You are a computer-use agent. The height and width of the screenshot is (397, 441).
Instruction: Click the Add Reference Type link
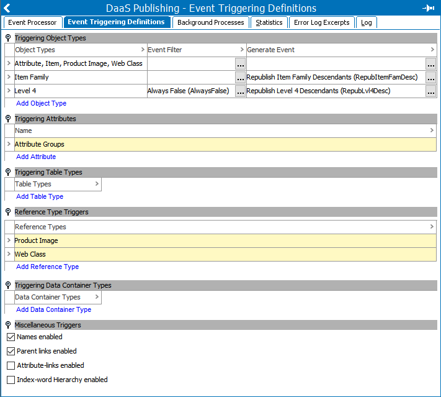tap(47, 267)
